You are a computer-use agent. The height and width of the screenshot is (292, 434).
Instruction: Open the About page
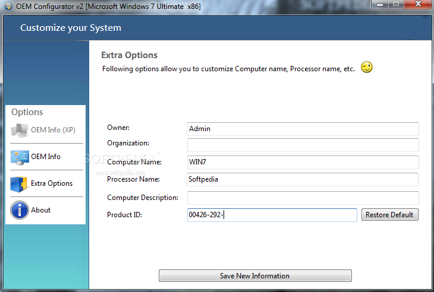46,210
